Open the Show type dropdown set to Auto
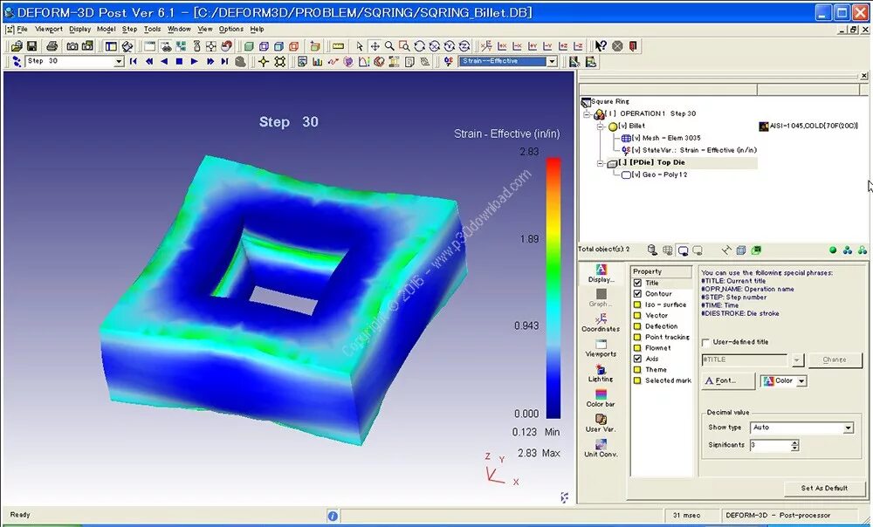This screenshot has height=527, width=873. pyautogui.click(x=849, y=428)
